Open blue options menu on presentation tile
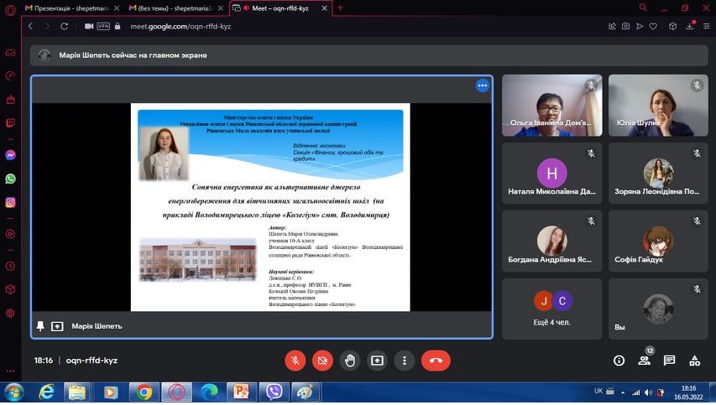Viewport: 716px width, 405px height. coord(482,86)
